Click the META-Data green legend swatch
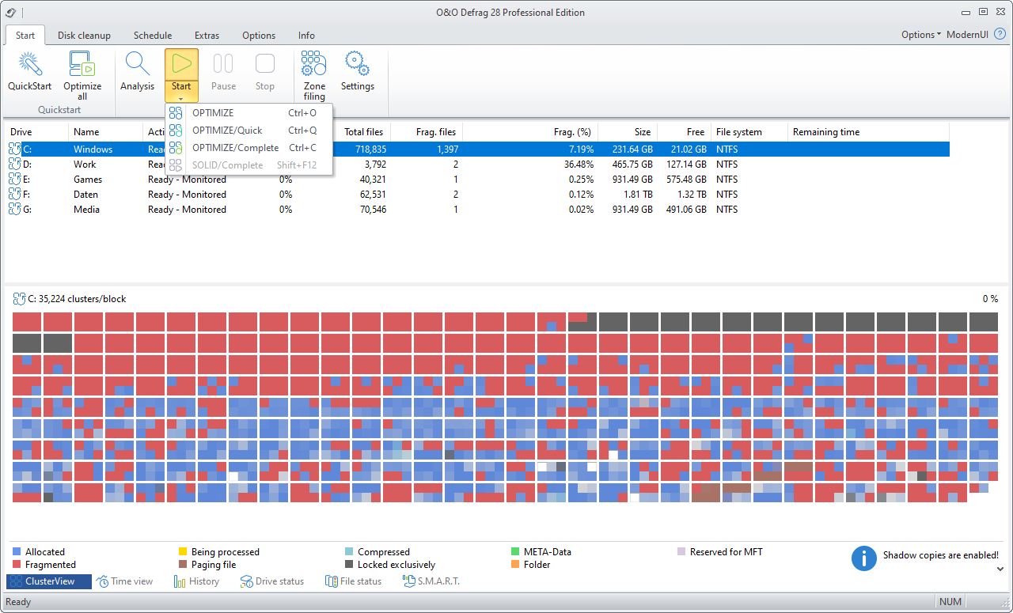 pyautogui.click(x=515, y=552)
